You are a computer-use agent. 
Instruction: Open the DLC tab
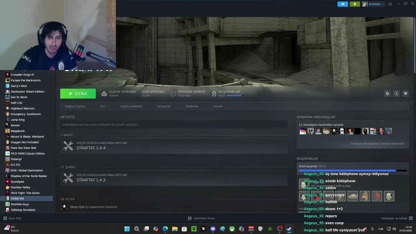103,106
